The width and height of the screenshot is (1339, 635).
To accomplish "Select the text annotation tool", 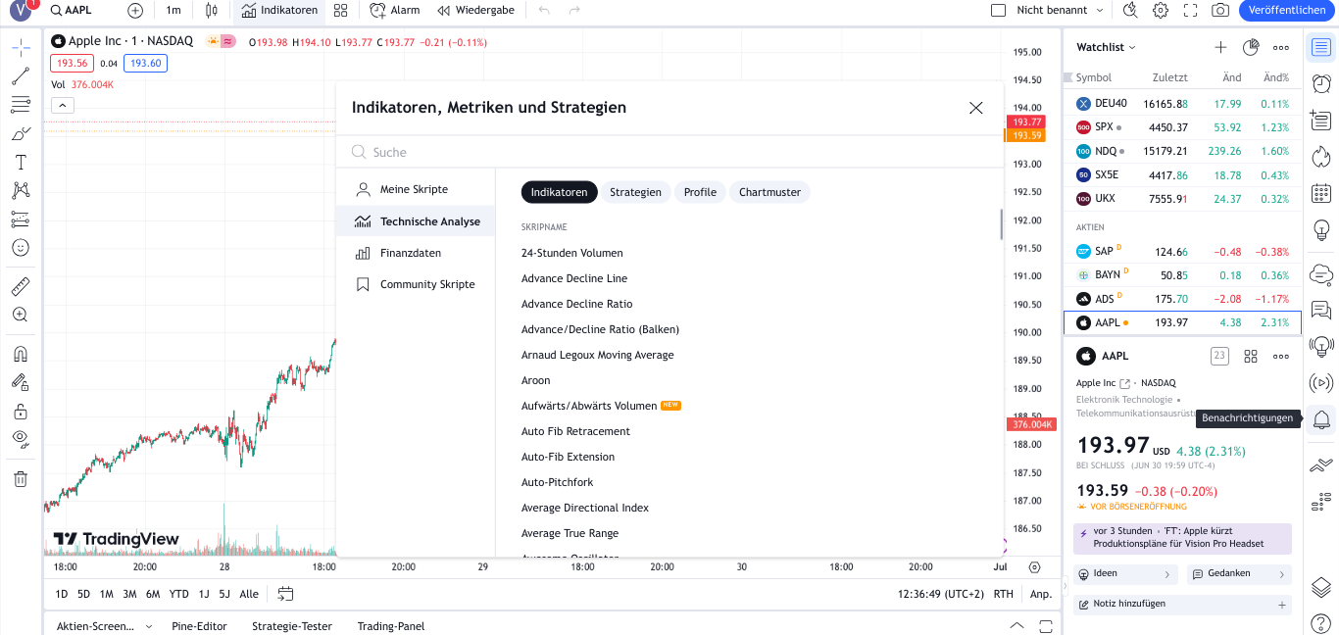I will point(21,162).
